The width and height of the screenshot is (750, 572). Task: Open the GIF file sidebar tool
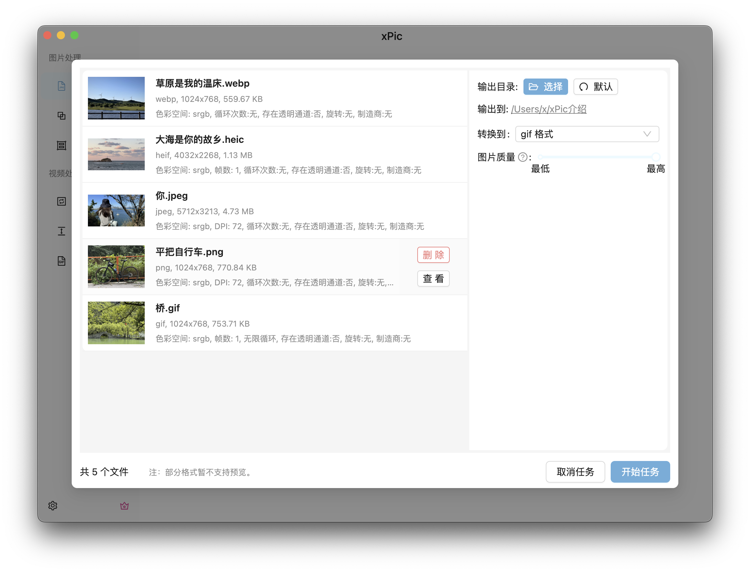tap(61, 261)
